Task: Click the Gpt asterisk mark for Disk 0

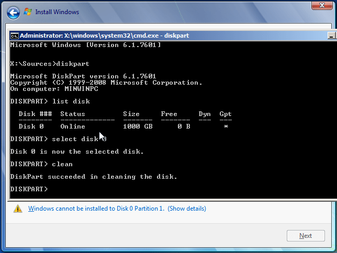Action: coord(226,126)
